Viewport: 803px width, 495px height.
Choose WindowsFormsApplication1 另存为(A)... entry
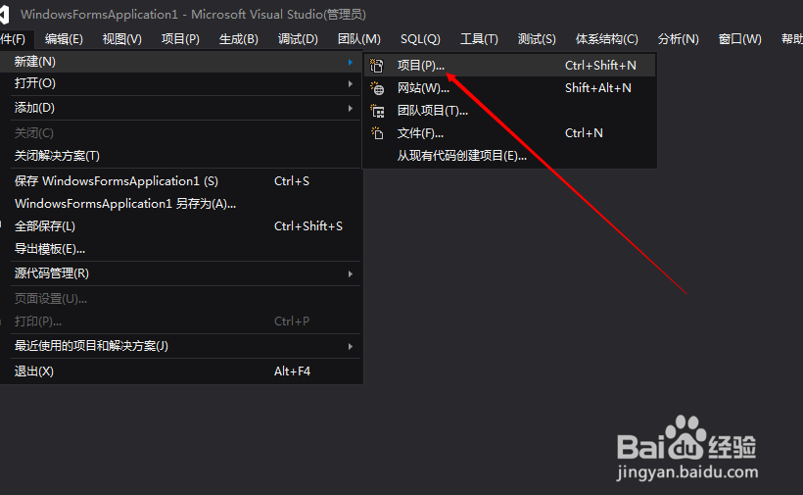[x=181, y=204]
